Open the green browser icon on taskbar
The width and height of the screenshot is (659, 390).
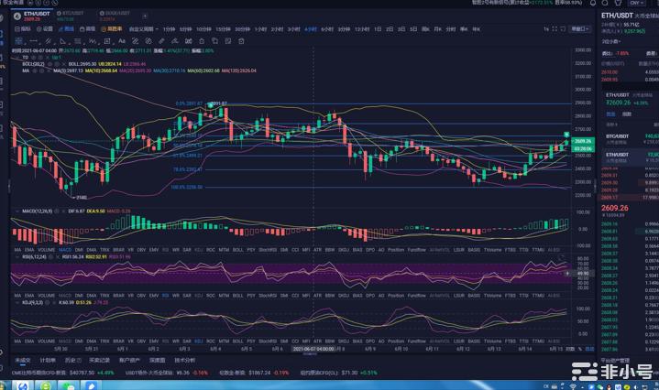44,385
